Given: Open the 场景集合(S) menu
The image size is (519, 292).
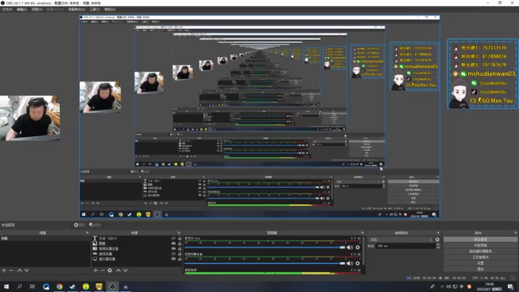Looking at the screenshot, I should 77,9.
